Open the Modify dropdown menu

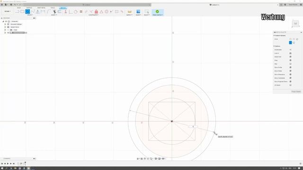pyautogui.click(x=54, y=15)
